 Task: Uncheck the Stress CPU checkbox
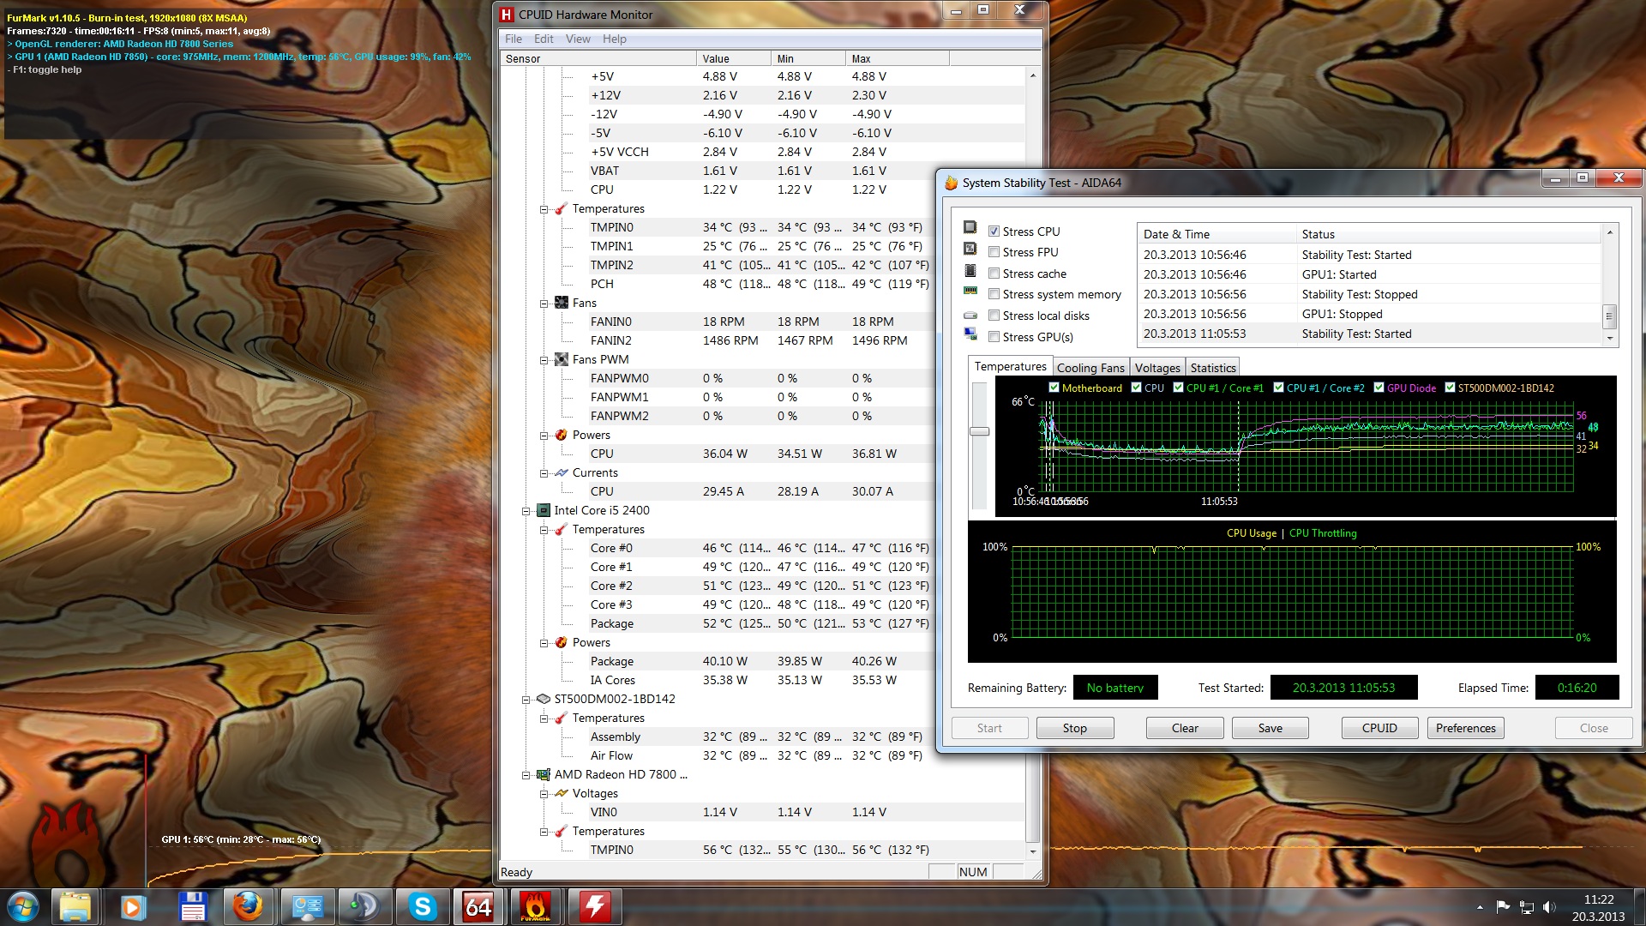point(994,231)
